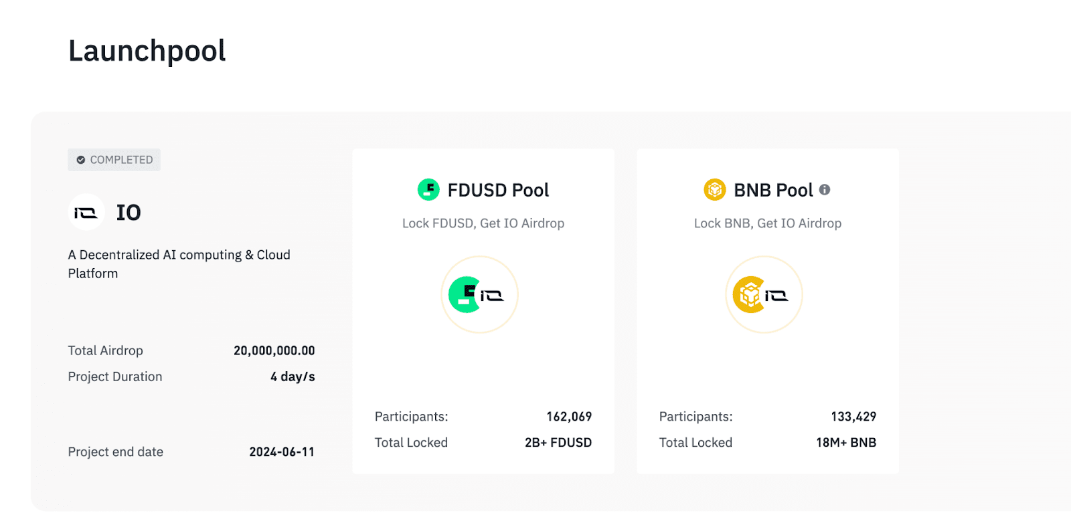The height and width of the screenshot is (529, 1071).
Task: Open the BNB Pool title
Action: [x=773, y=191]
